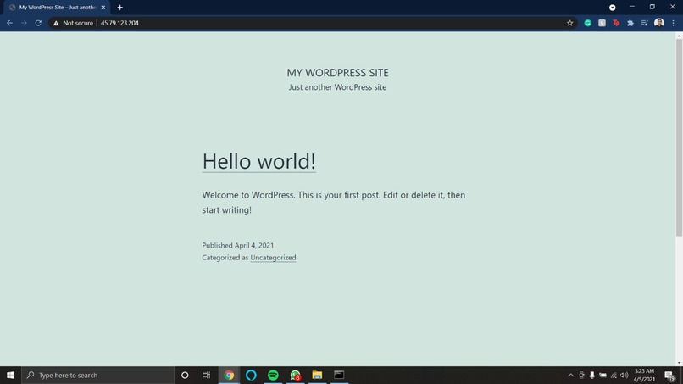
Task: Open the Extensions puzzle piece menu
Action: click(630, 23)
